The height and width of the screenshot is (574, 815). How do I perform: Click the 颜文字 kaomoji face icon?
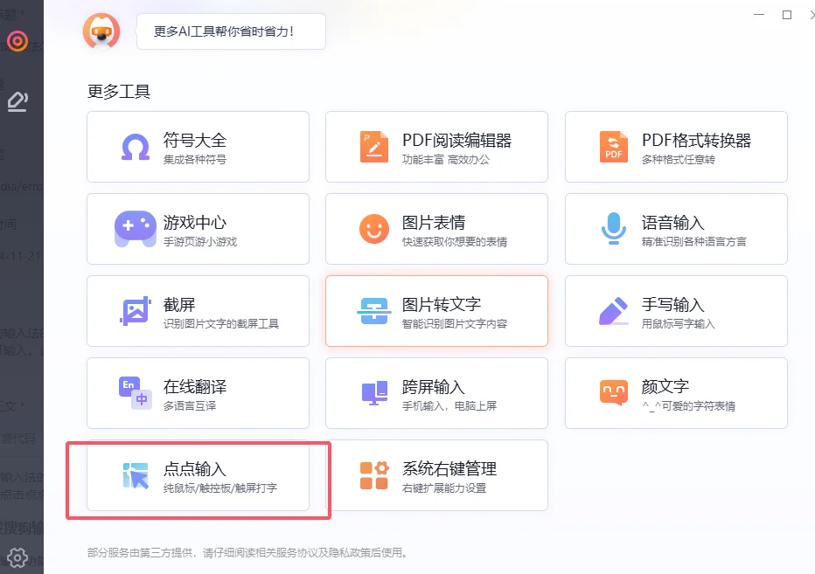pyautogui.click(x=612, y=392)
